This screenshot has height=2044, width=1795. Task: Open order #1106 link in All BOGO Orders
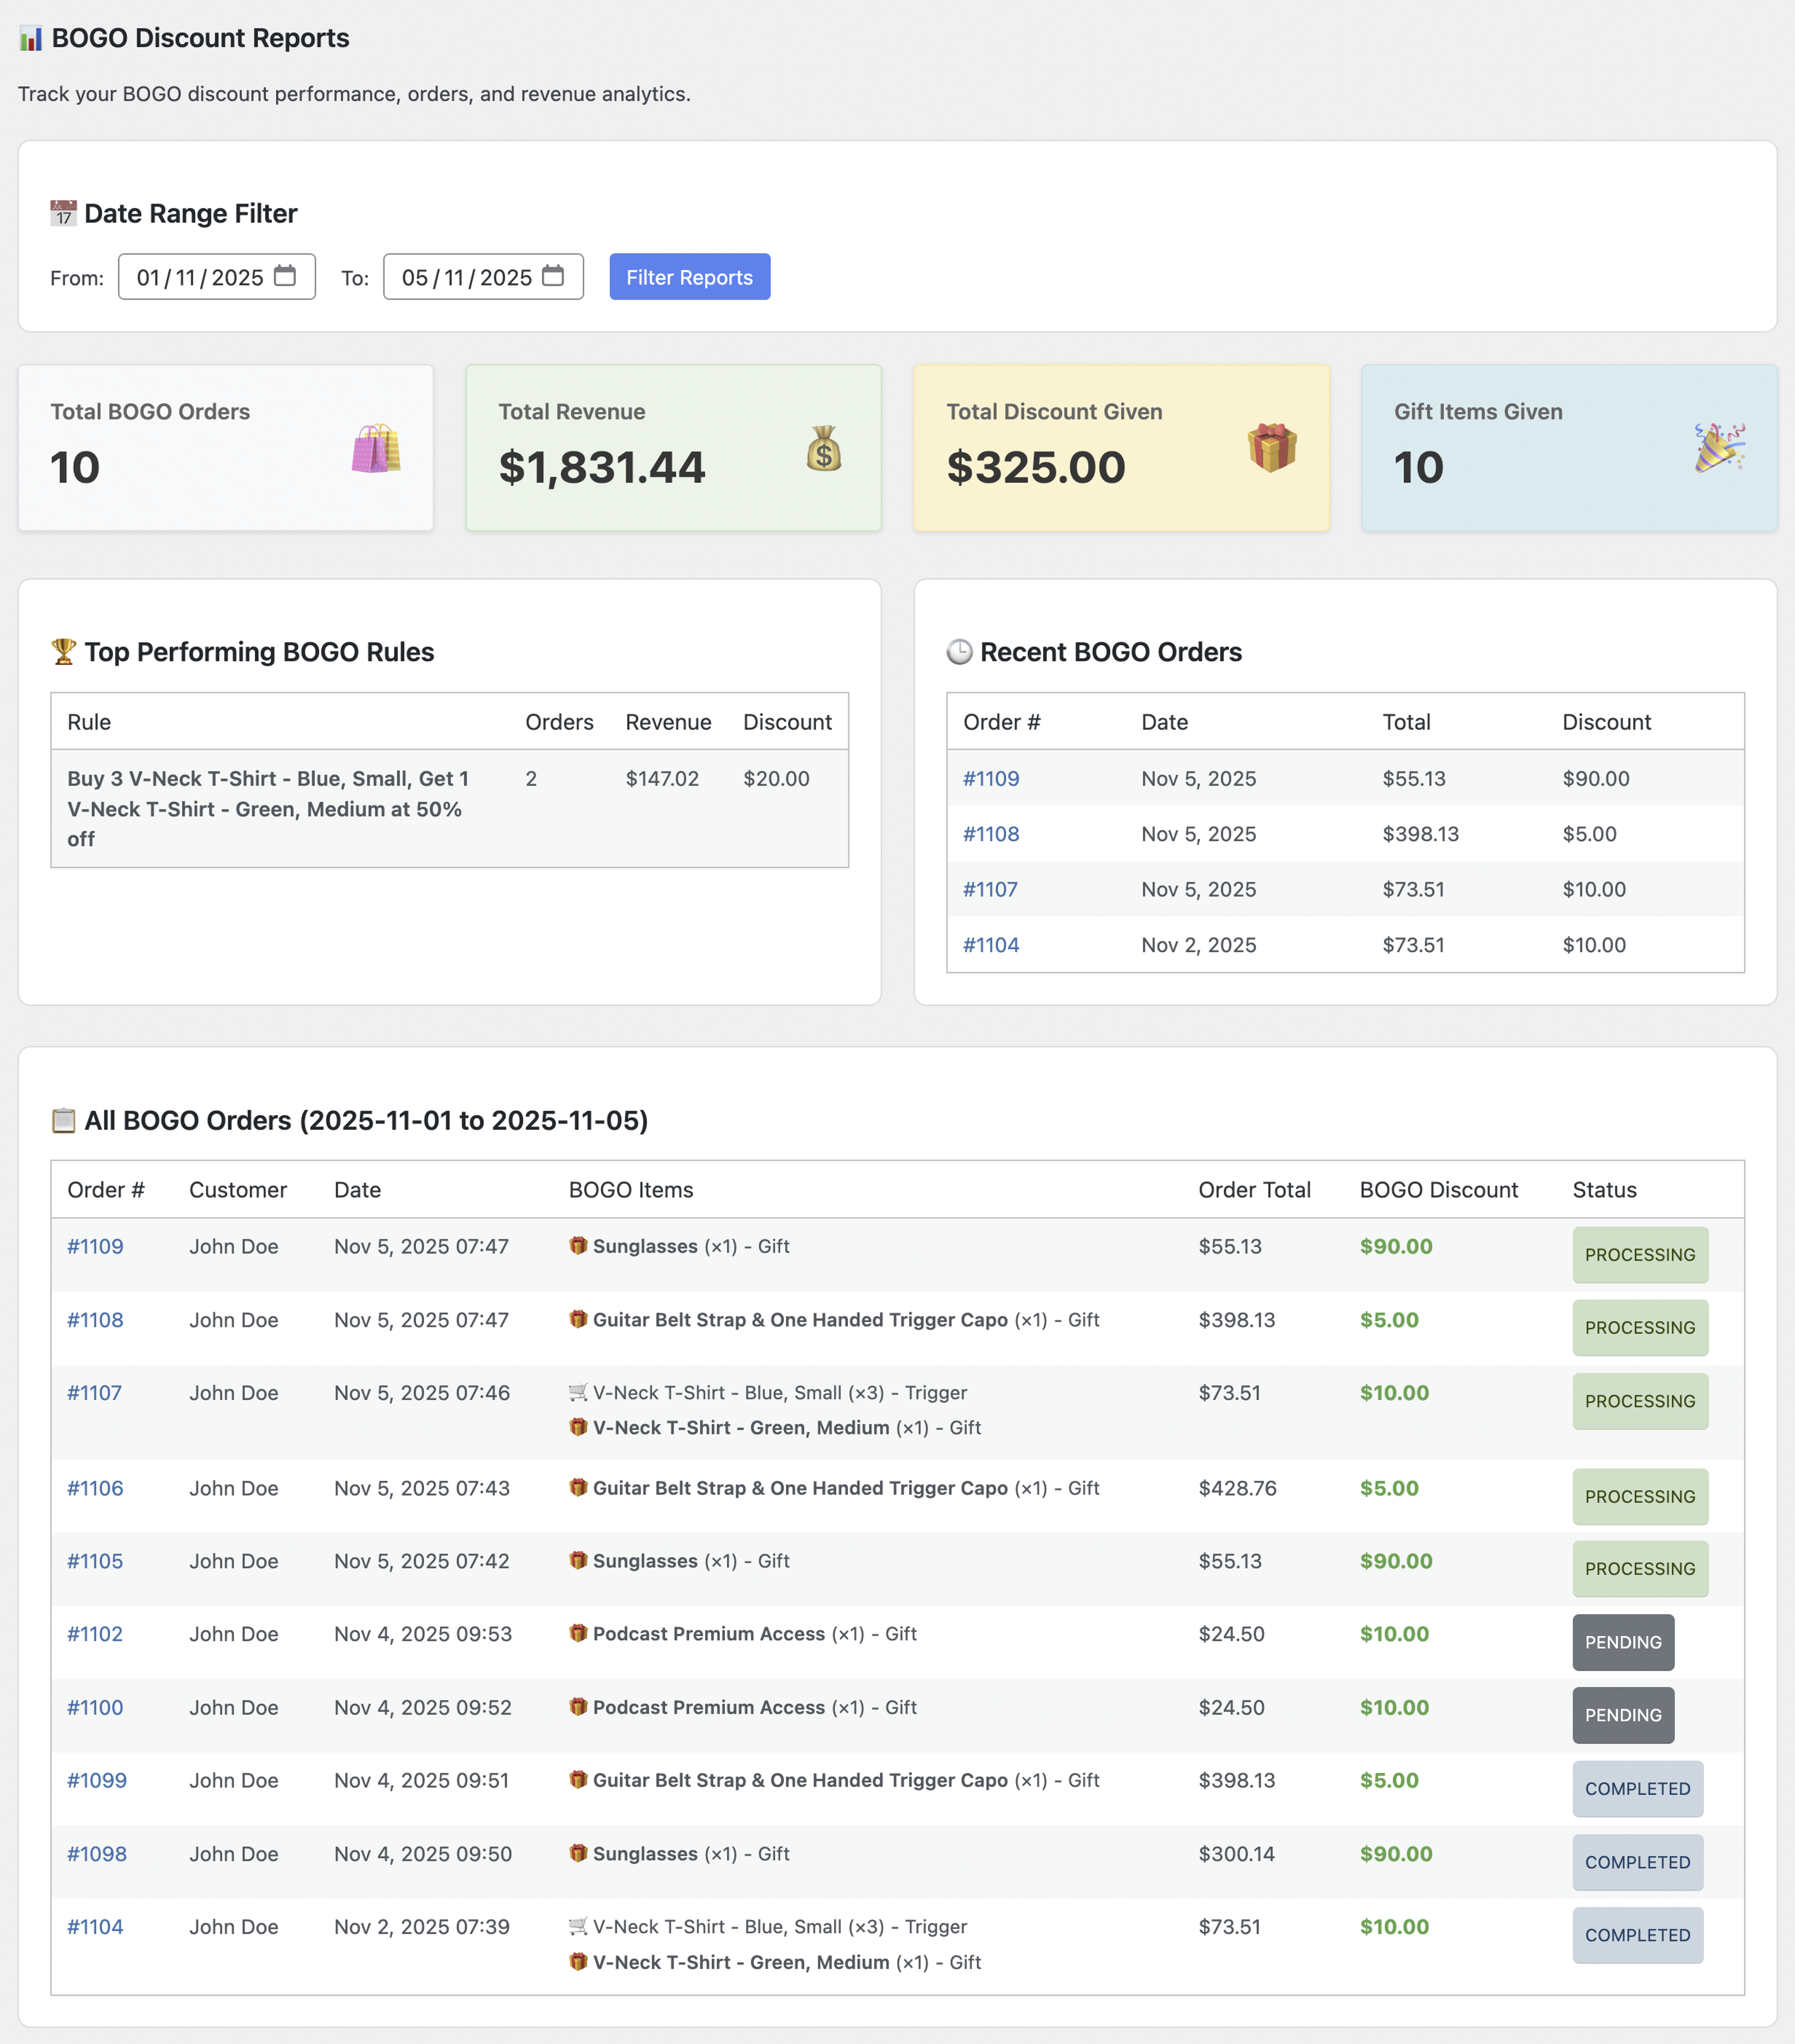95,1488
